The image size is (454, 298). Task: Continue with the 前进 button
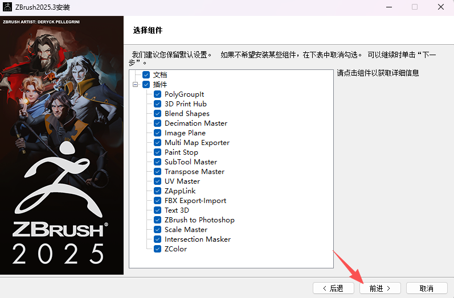[x=380, y=288]
